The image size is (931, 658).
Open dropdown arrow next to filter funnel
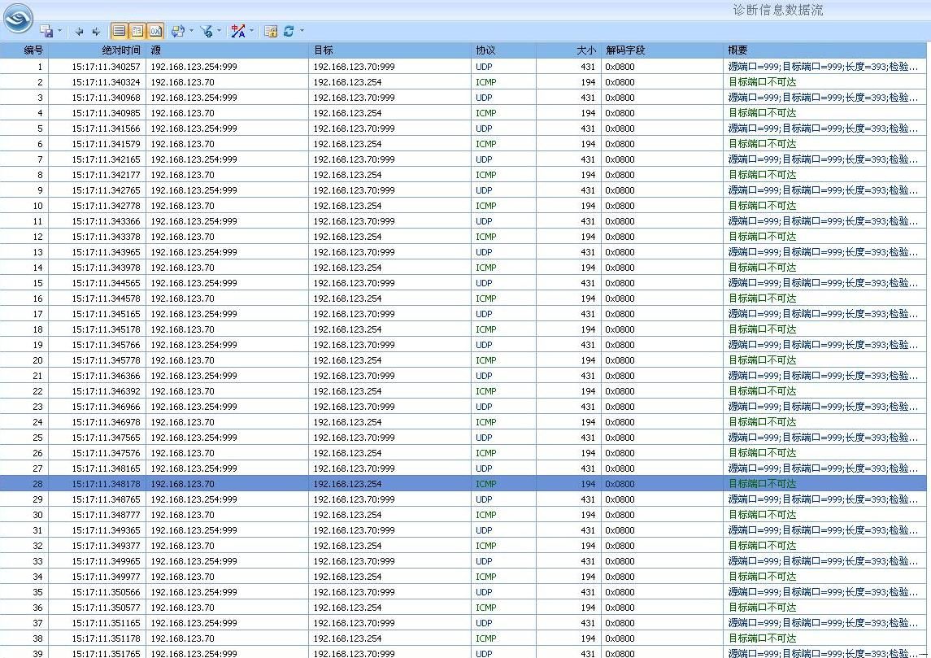[x=219, y=32]
